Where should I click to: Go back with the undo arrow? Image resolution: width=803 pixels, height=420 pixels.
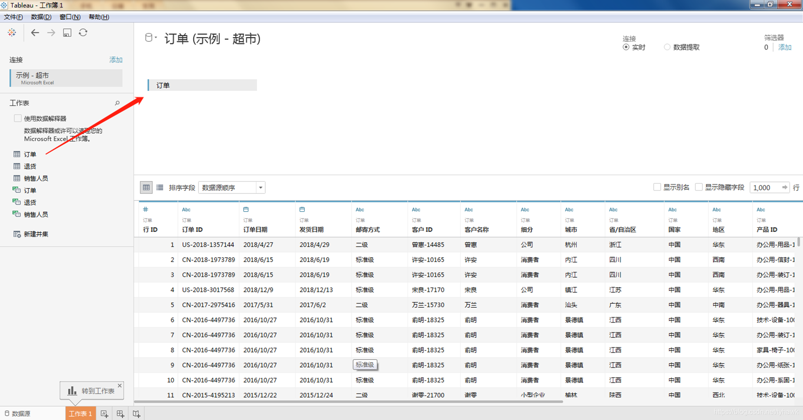pyautogui.click(x=35, y=33)
